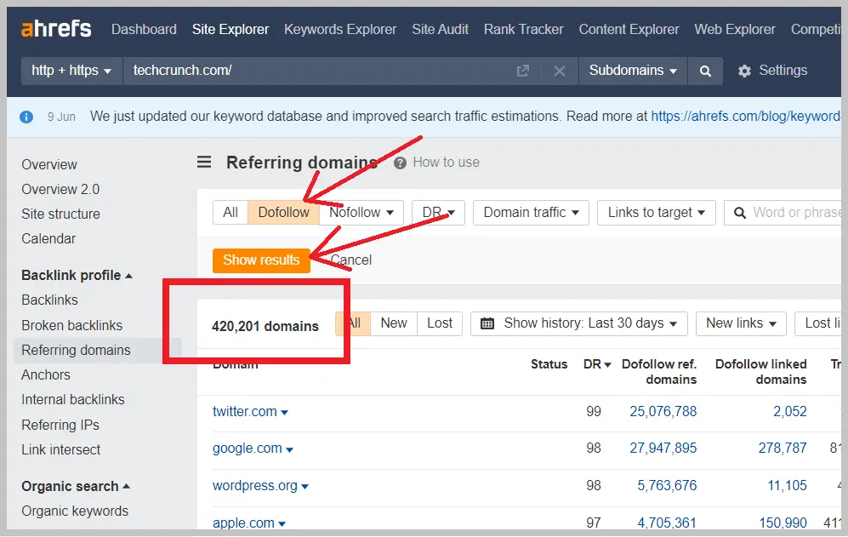Screen dimensions: 848x537
Task: Click magnifier in Word or phrase box
Action: point(740,213)
